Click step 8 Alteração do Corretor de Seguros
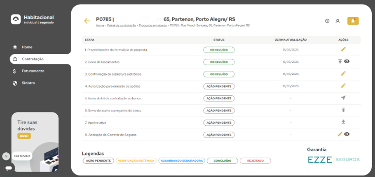Screen dimensions: 375x177 110,135
